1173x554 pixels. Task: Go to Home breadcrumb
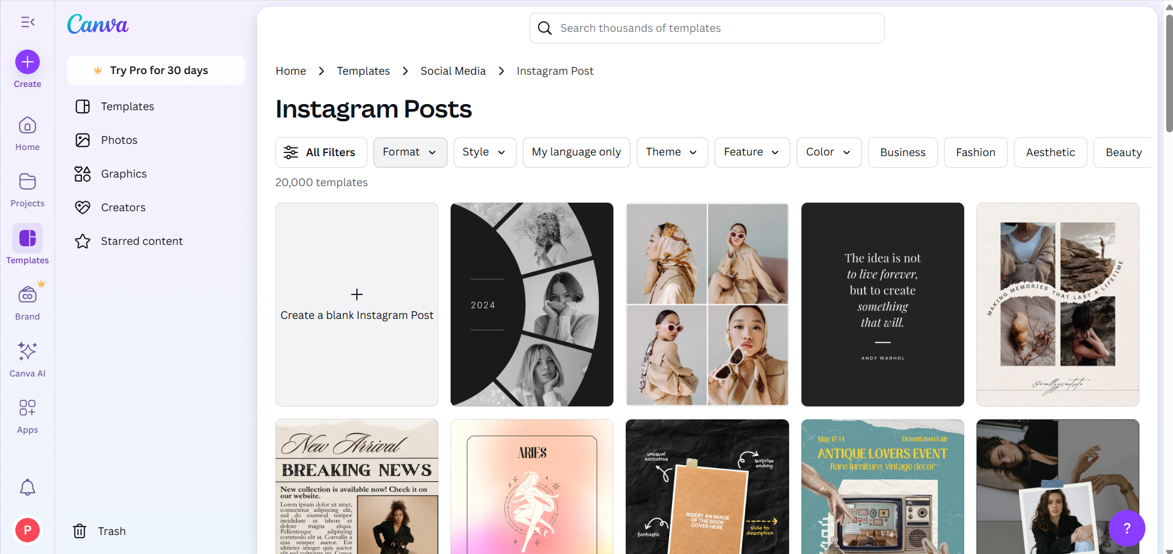coord(291,71)
